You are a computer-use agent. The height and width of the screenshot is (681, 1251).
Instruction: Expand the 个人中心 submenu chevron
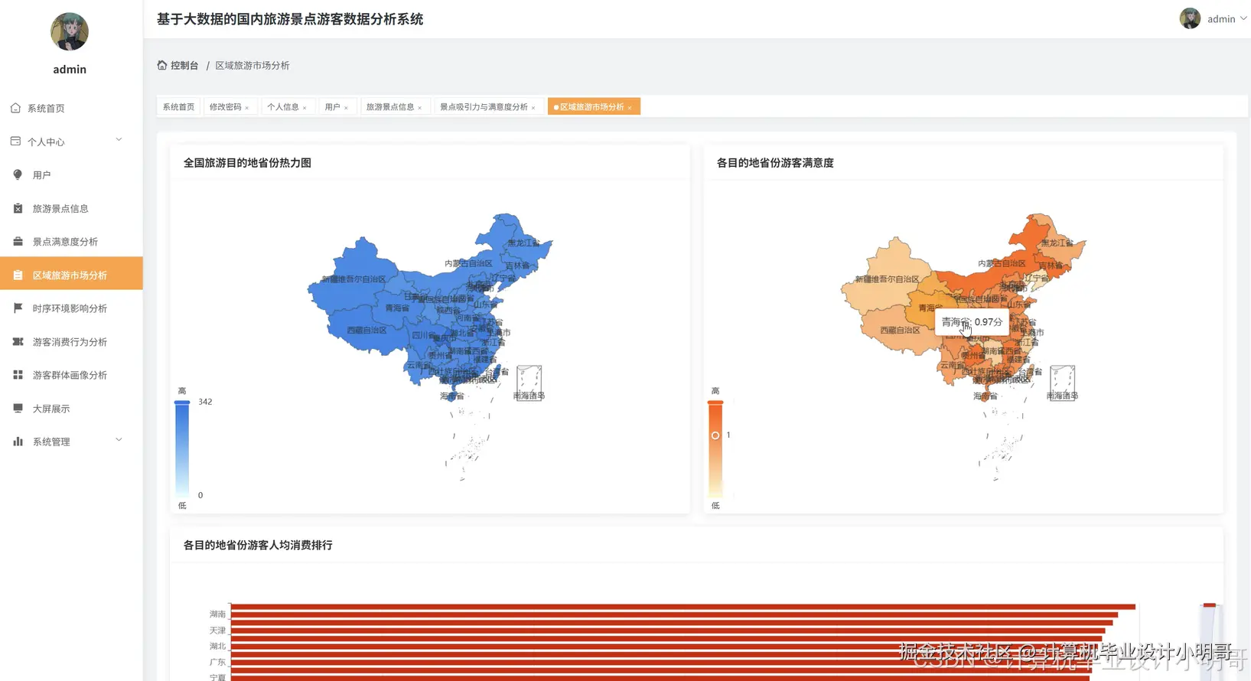(119, 140)
